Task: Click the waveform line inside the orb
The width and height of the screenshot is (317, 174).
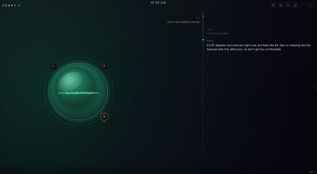Action: 79,93
